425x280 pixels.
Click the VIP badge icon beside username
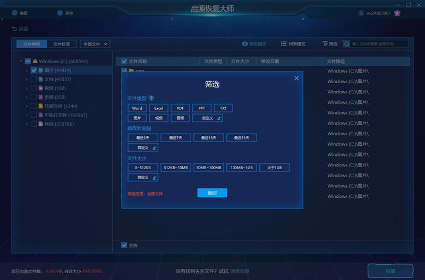(397, 13)
